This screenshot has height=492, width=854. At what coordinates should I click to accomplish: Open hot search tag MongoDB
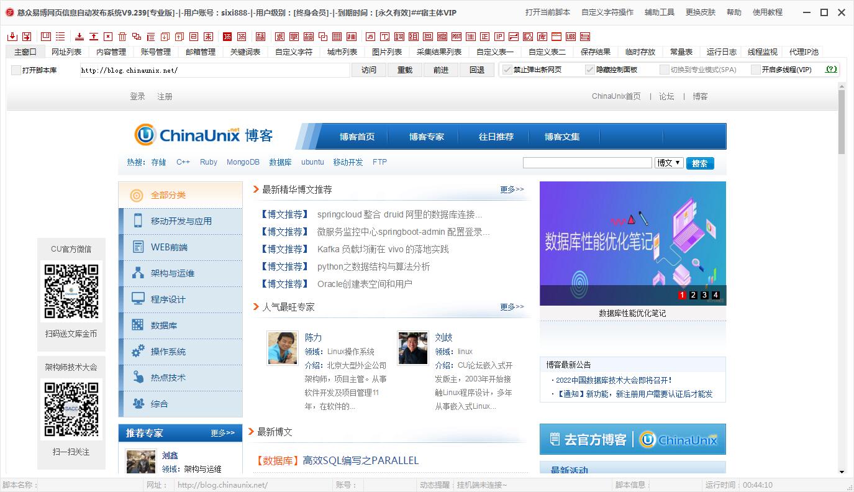[243, 162]
